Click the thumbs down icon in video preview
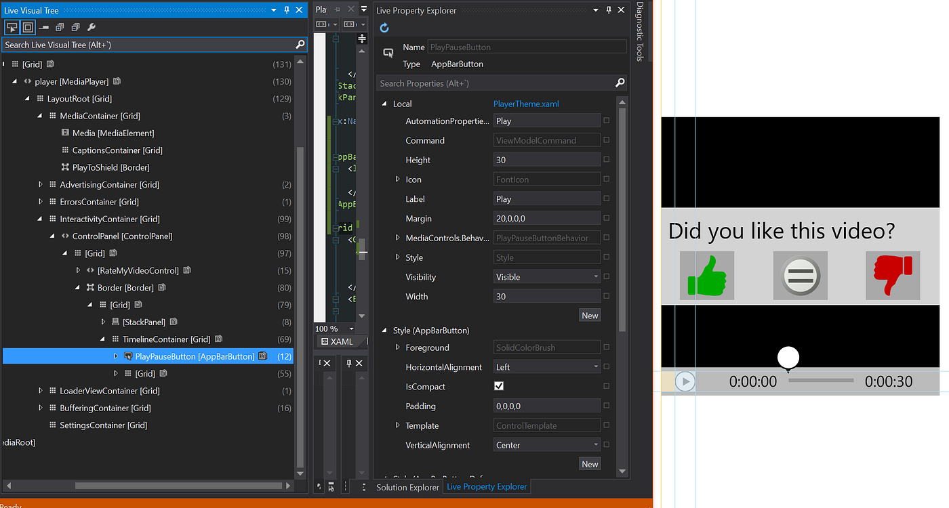 893,275
